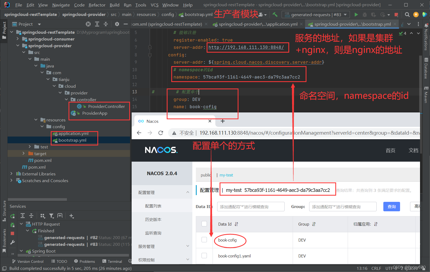Click the server-addr URL in editor
430x272 pixels.
tap(246, 47)
